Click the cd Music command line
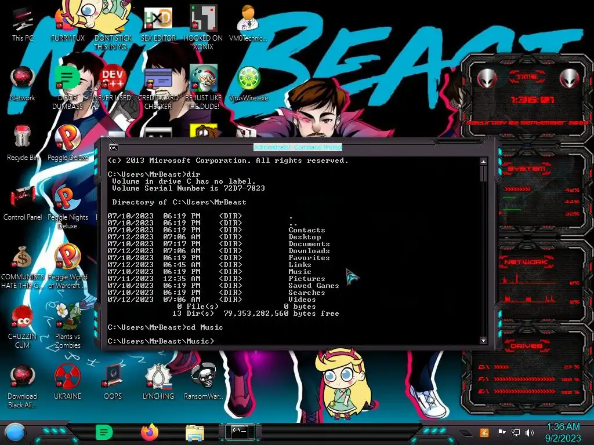The width and height of the screenshot is (594, 445). (165, 327)
